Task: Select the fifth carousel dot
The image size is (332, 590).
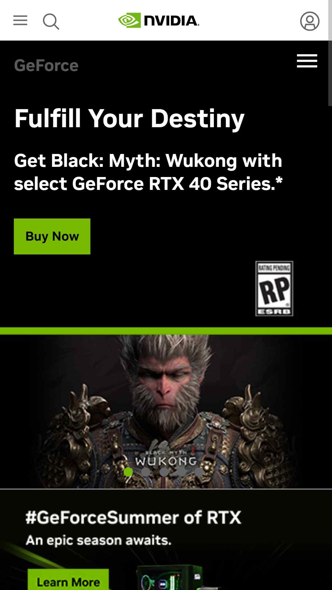Action: click(199, 472)
